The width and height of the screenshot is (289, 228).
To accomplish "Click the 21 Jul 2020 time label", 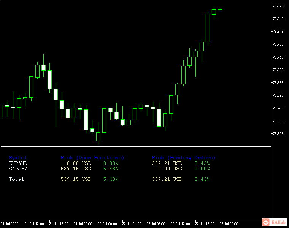I will [10, 223].
